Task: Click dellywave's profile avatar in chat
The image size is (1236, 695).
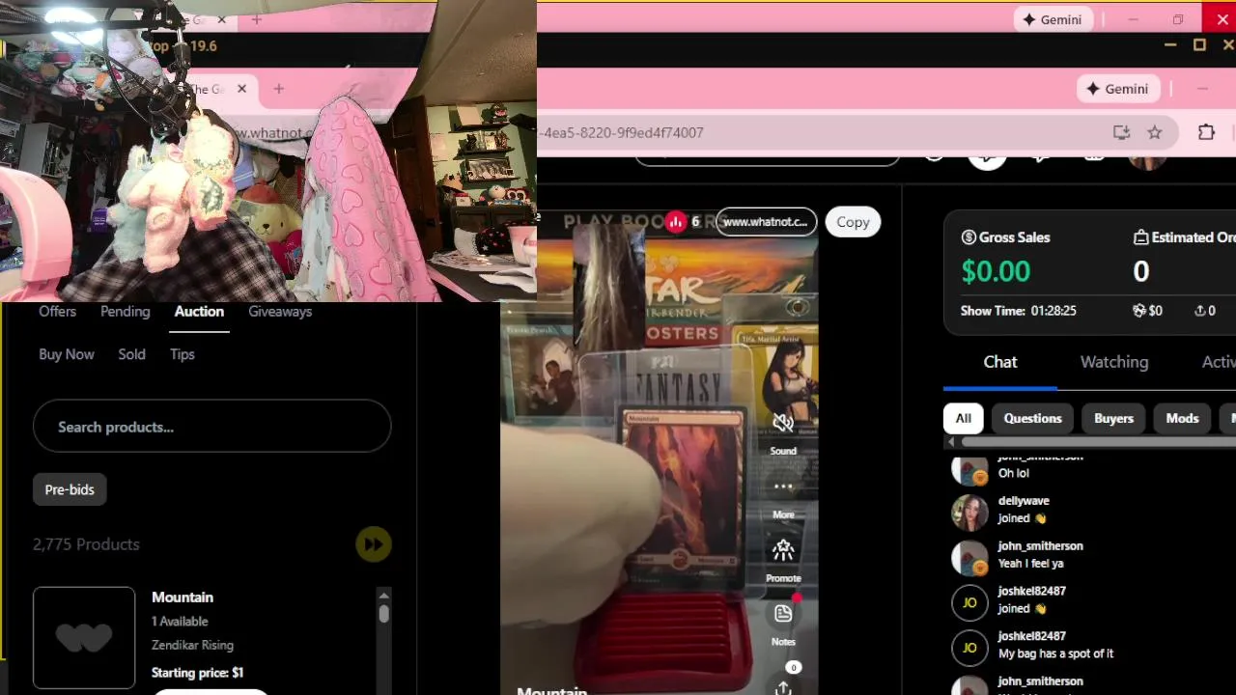Action: (969, 513)
